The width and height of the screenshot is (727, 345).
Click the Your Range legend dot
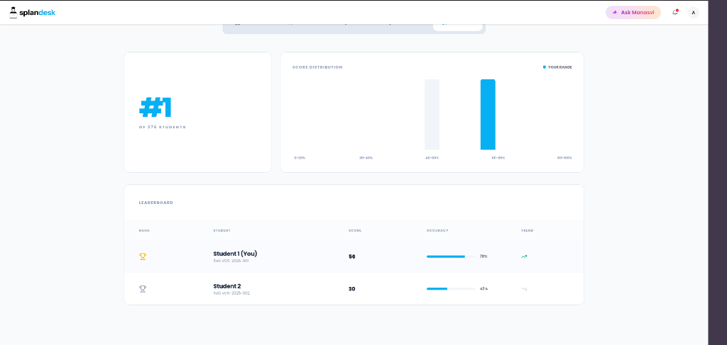click(545, 67)
